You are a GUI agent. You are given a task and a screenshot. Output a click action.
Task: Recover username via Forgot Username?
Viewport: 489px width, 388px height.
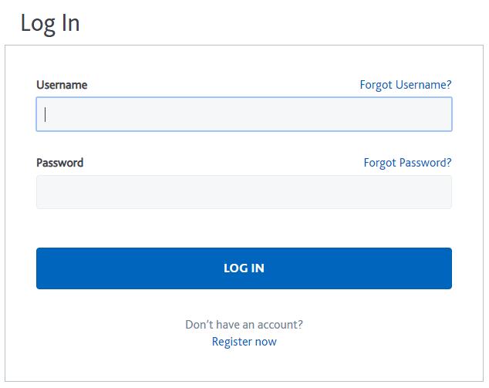pos(405,85)
